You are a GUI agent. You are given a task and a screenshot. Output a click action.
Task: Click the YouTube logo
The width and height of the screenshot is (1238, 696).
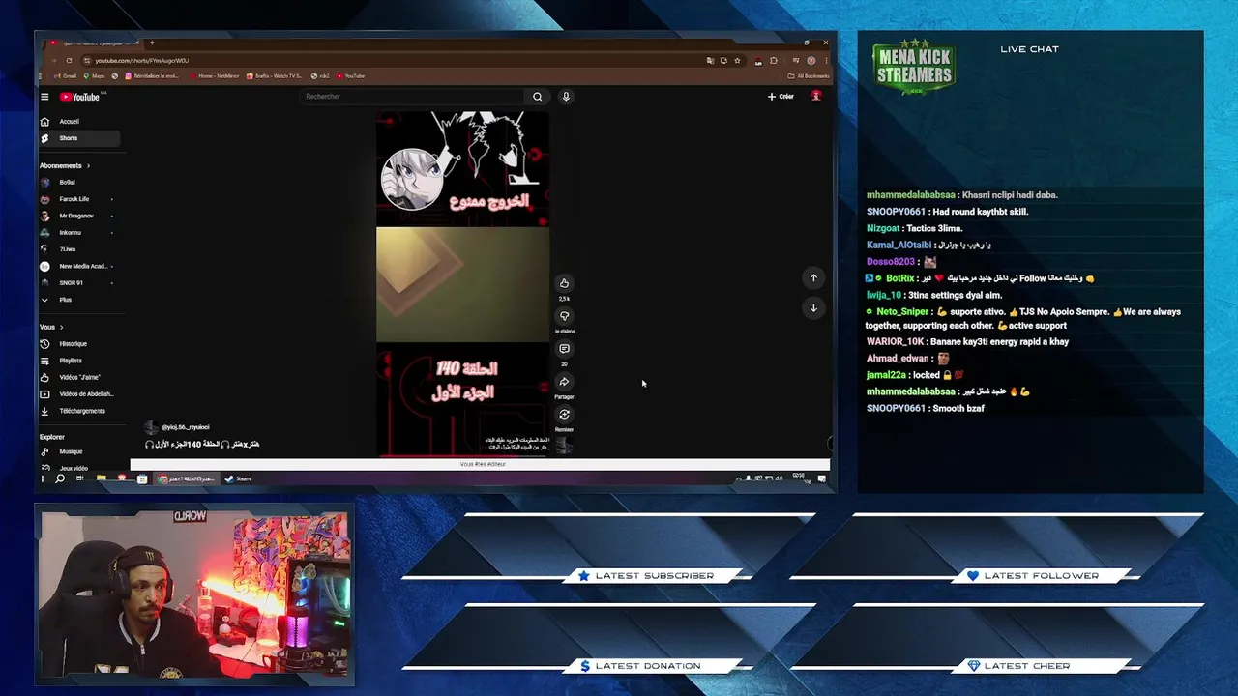(80, 97)
